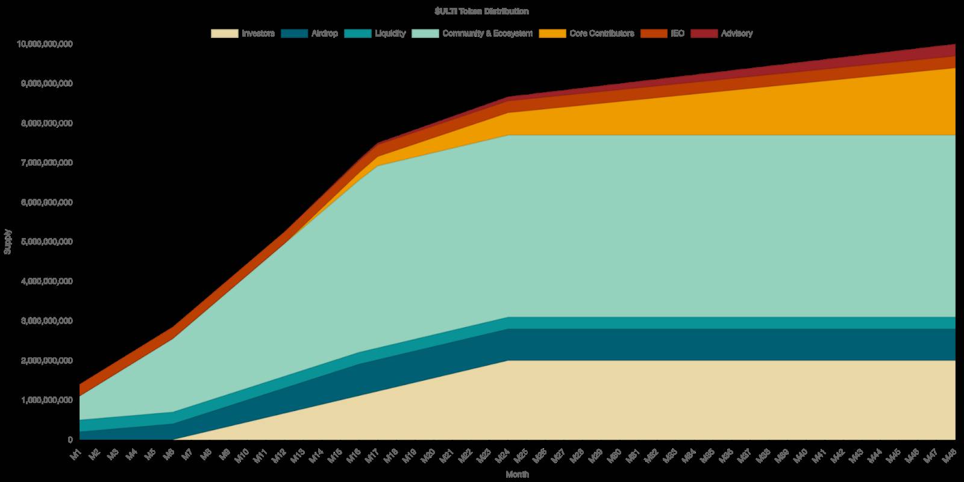Click the $ULTI Token Distribution title
964x482 pixels.
(x=482, y=11)
